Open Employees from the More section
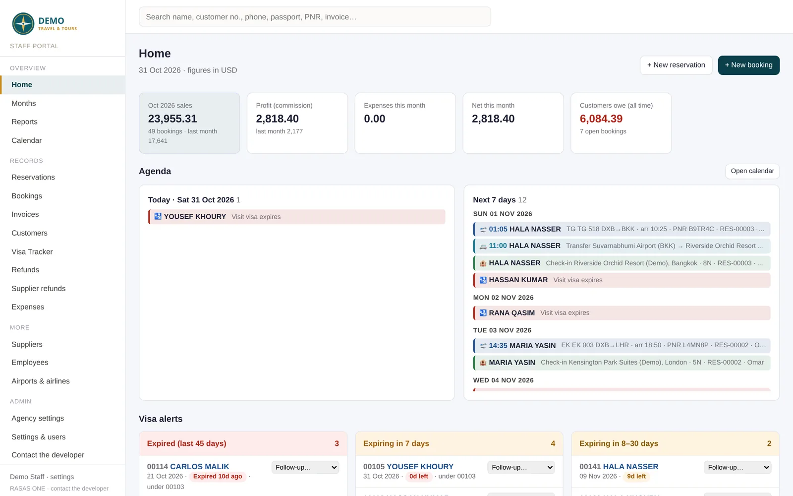 point(62,363)
